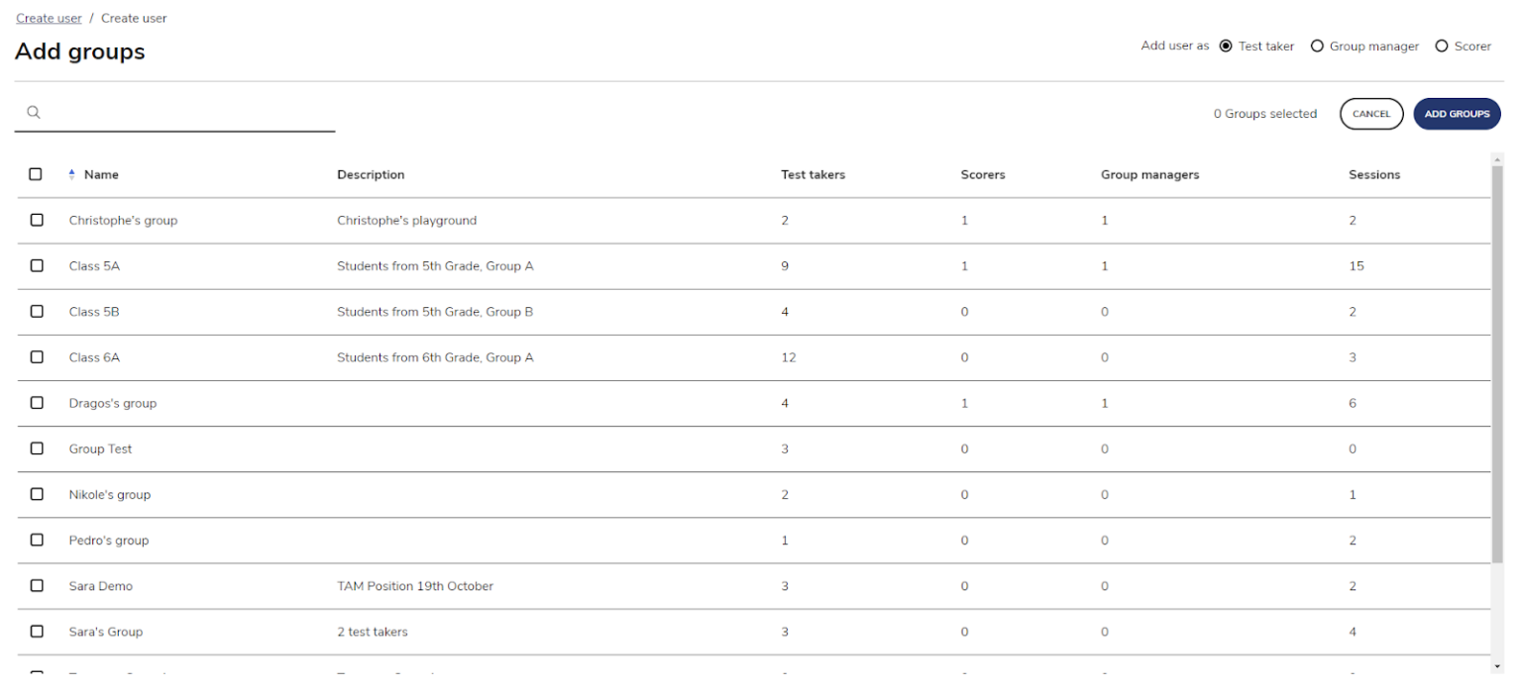Select the Test taker radio button
Viewport: 1522px width, 693px height.
(x=1226, y=47)
